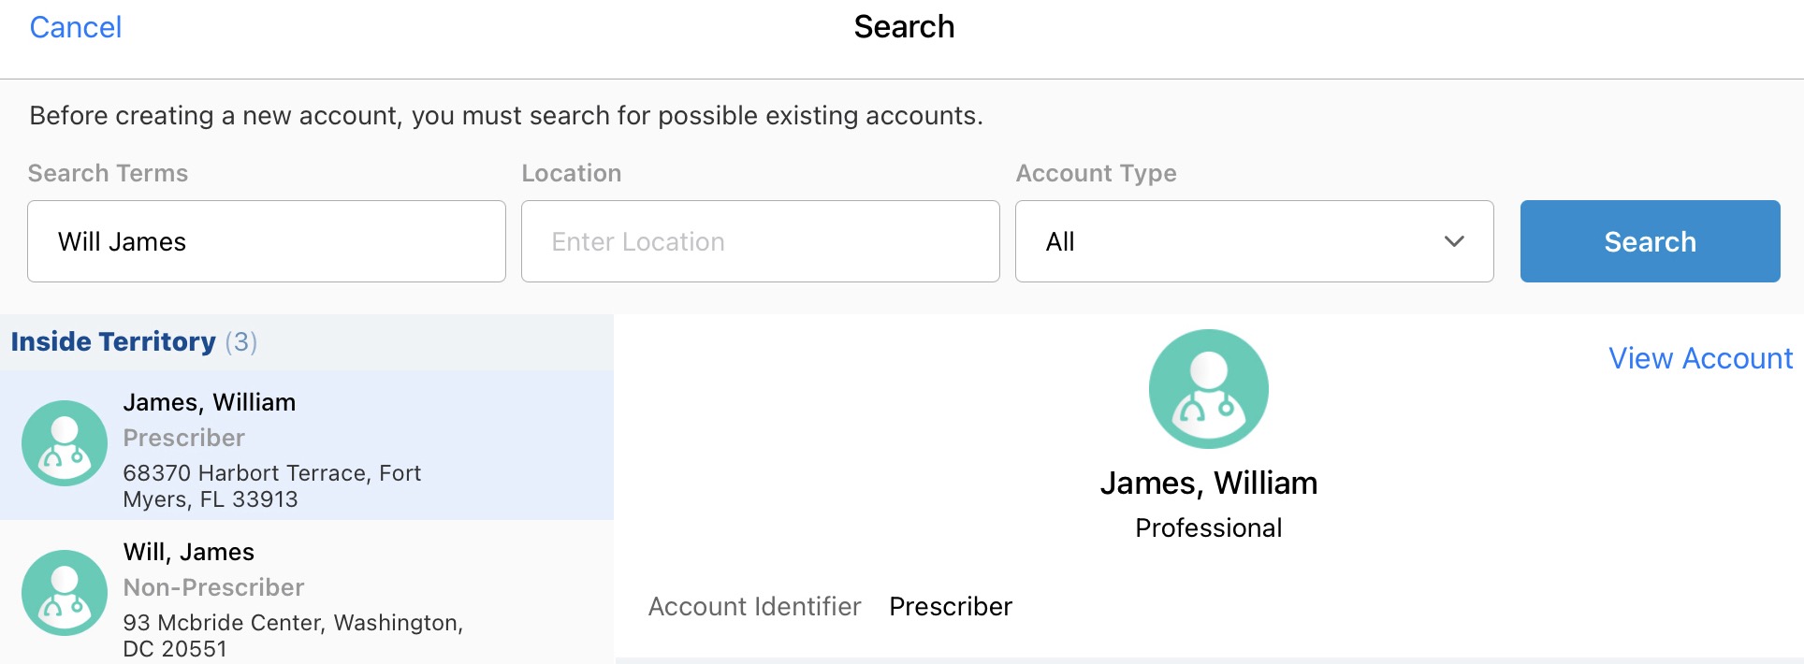Select the Will, James name in results list
The height and width of the screenshot is (664, 1804).
189,552
